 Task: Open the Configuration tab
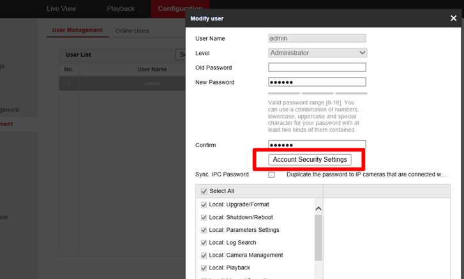pyautogui.click(x=180, y=8)
